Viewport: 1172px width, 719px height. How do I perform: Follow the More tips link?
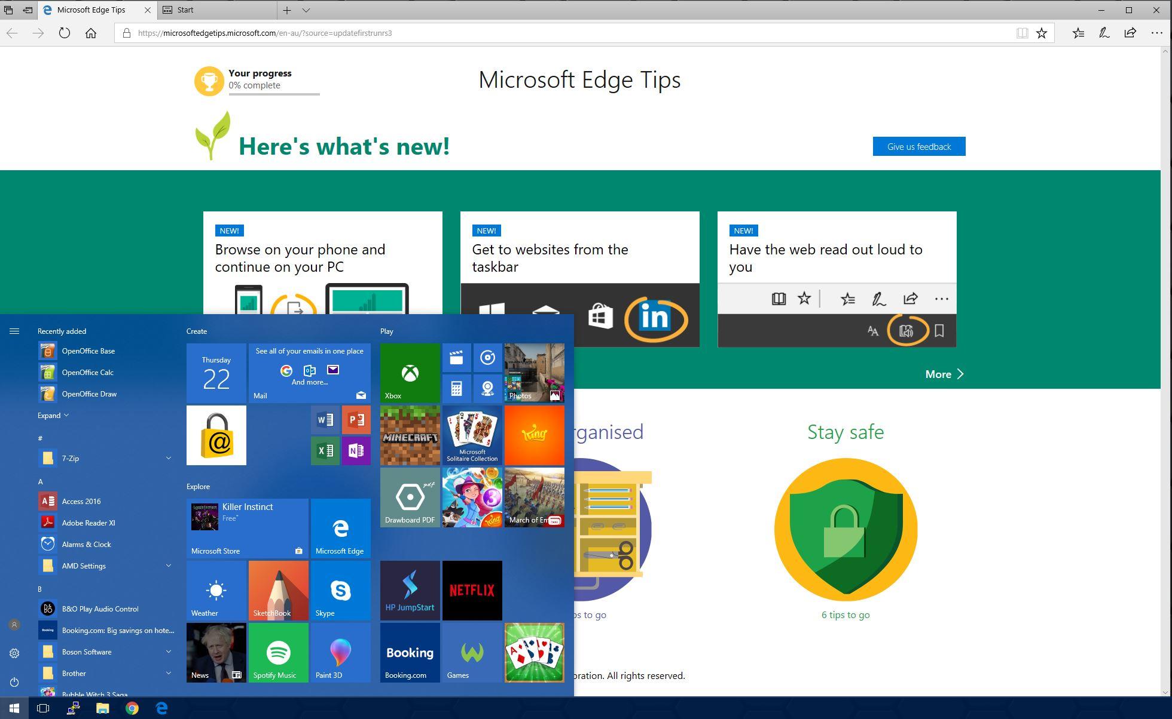pyautogui.click(x=944, y=374)
